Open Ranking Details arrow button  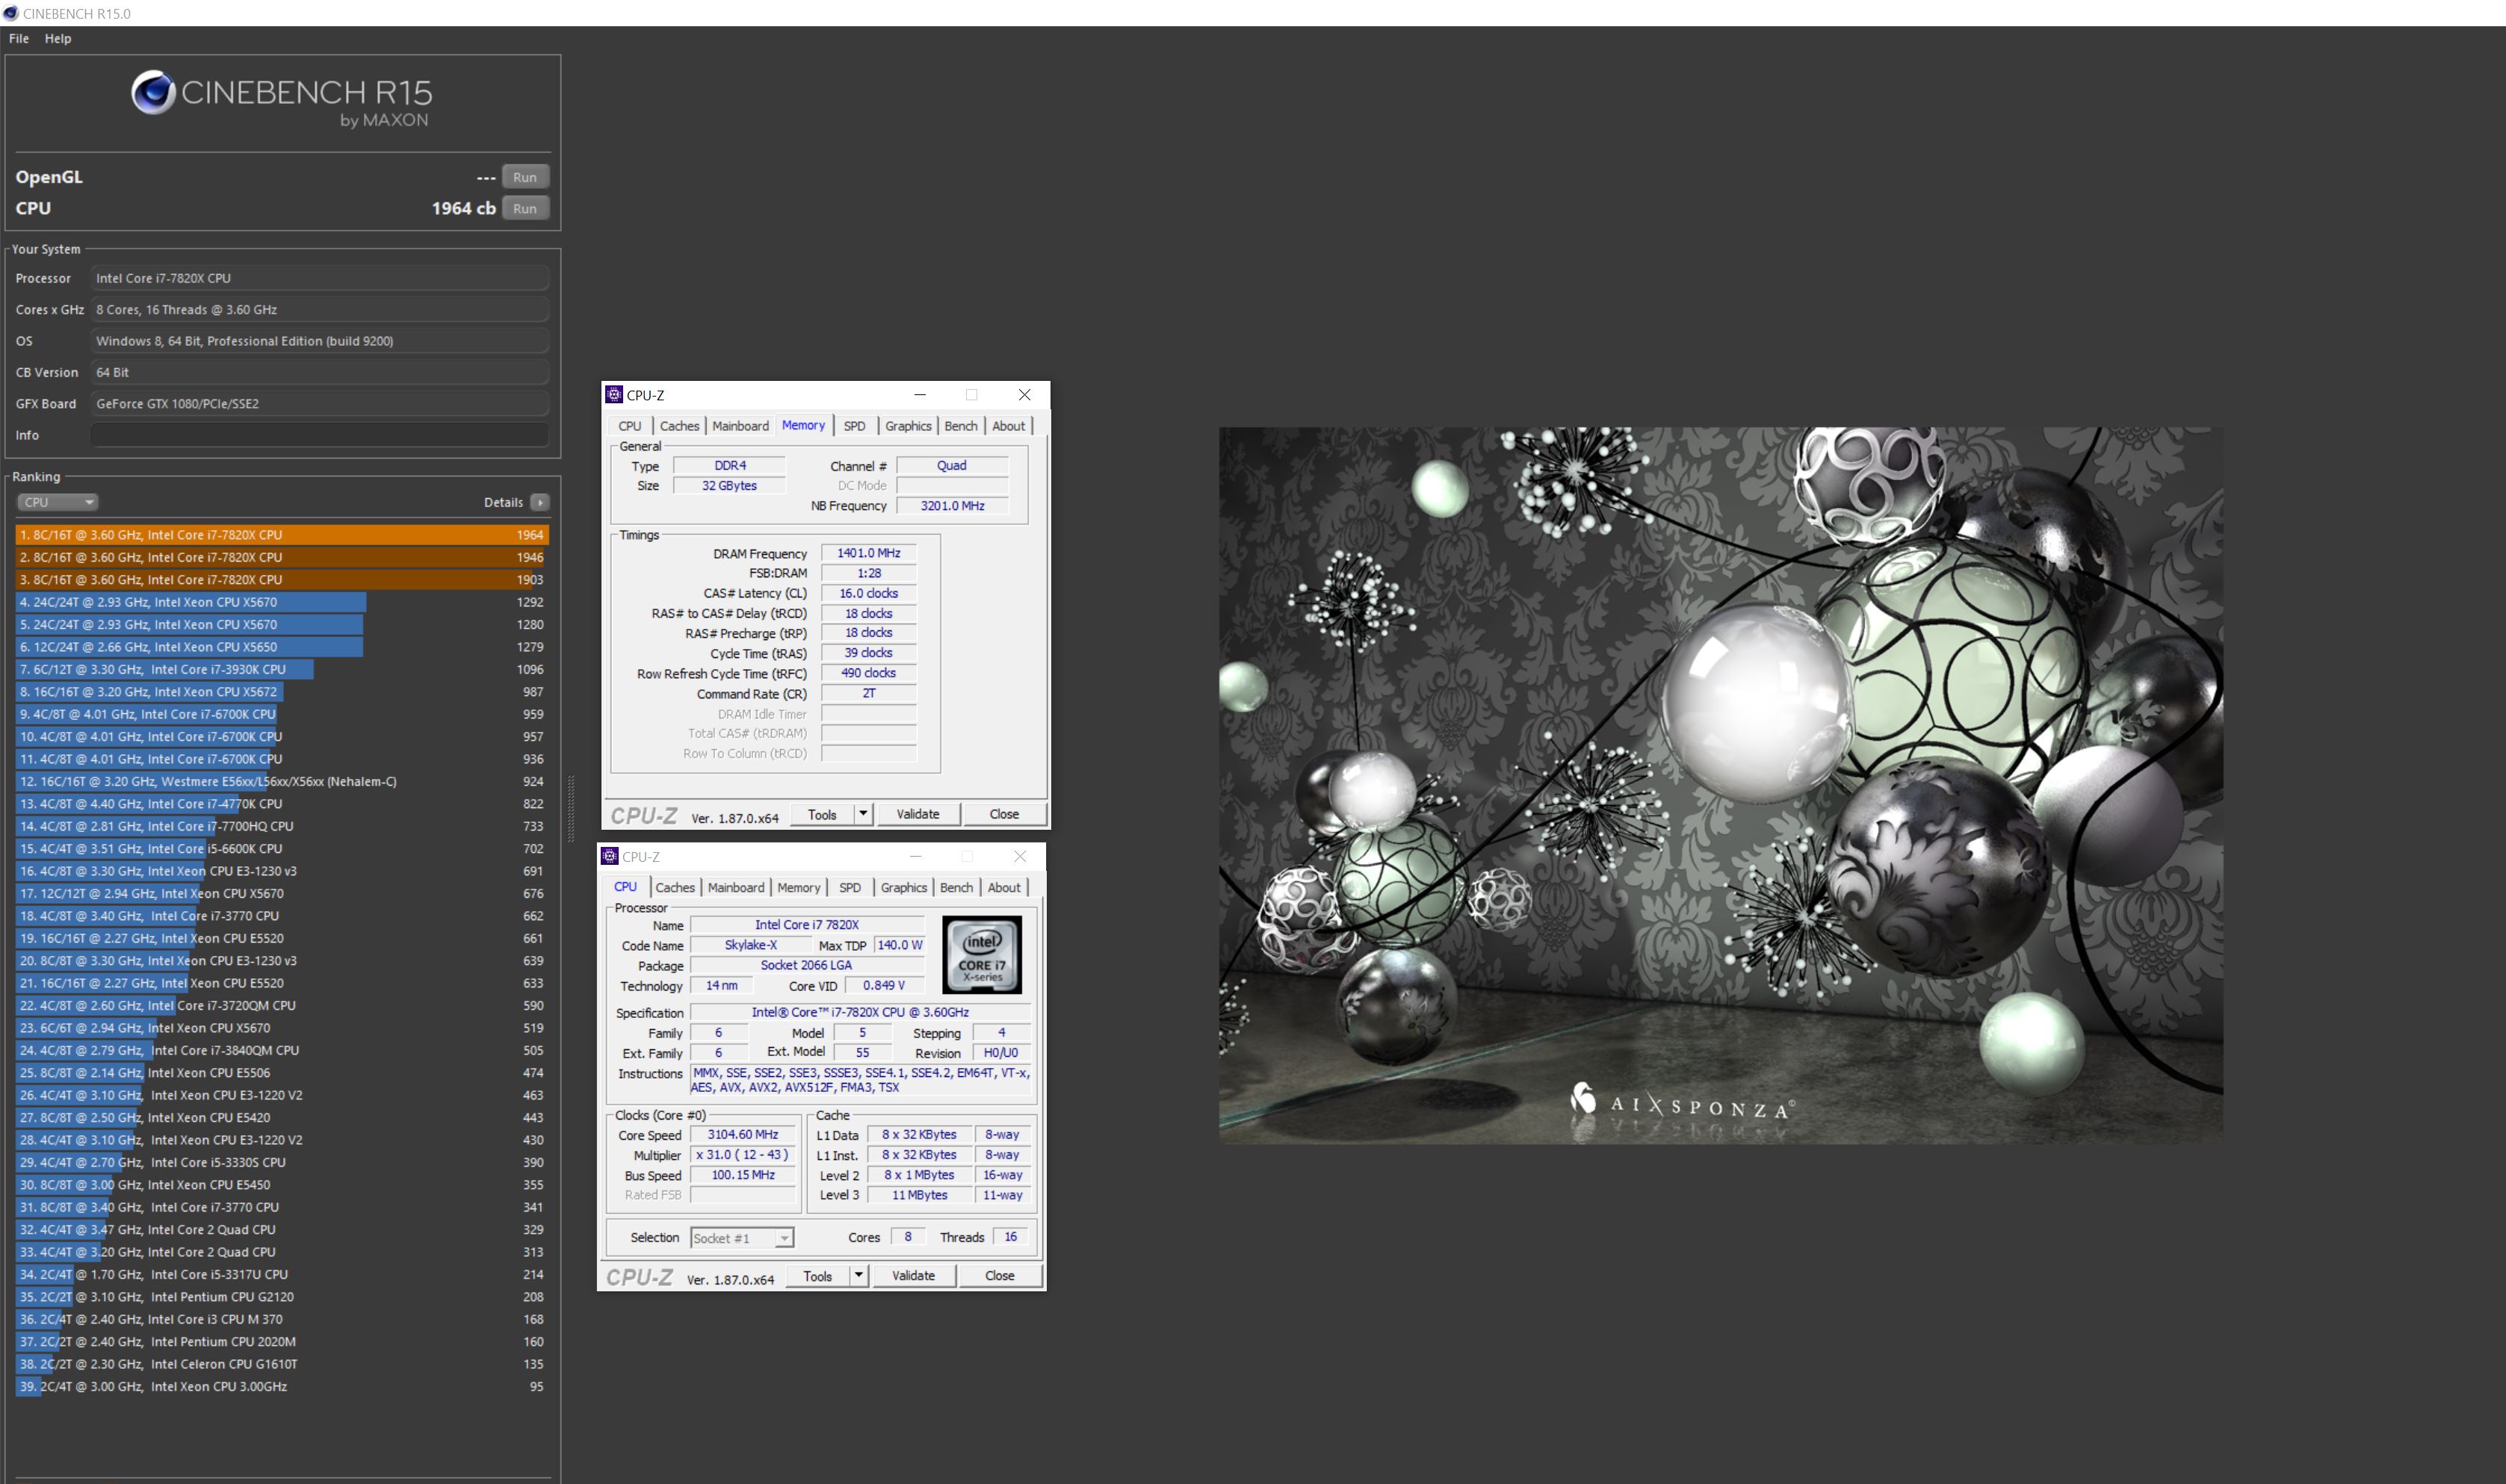[539, 502]
